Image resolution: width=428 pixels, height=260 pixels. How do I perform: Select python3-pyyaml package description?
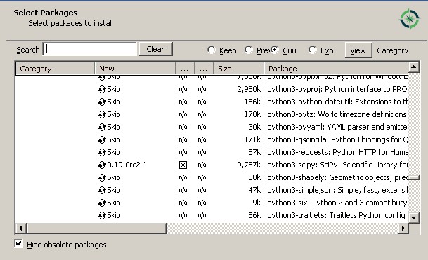tap(337, 127)
